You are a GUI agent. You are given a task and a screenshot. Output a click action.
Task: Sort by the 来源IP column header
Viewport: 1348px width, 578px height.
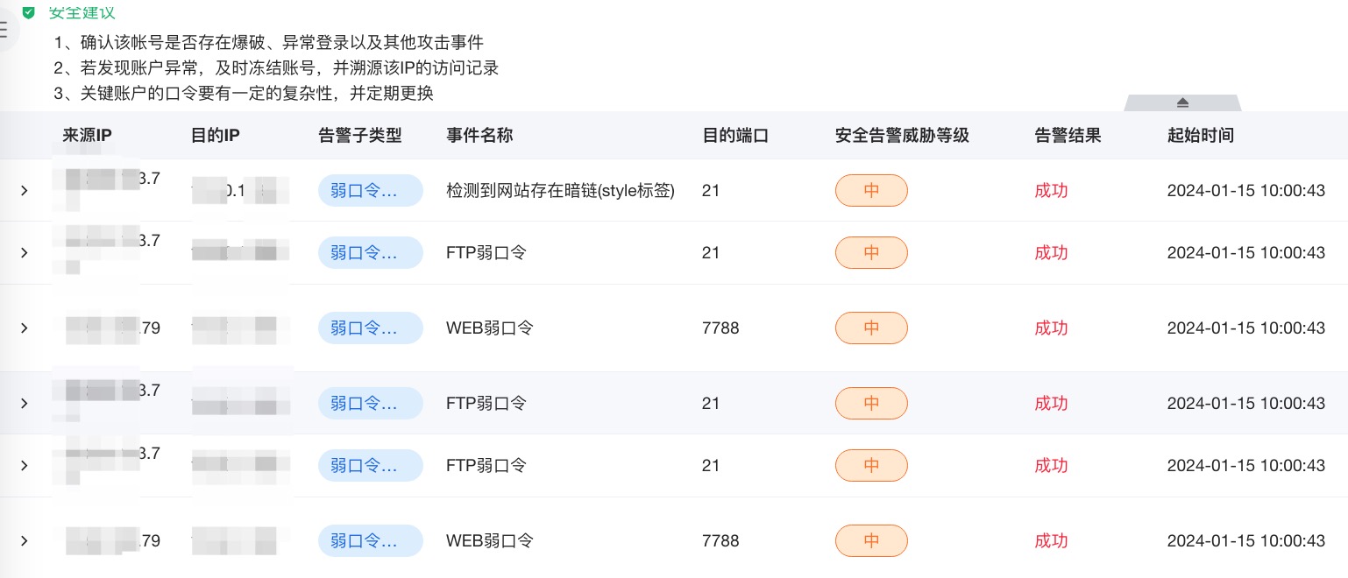point(88,136)
